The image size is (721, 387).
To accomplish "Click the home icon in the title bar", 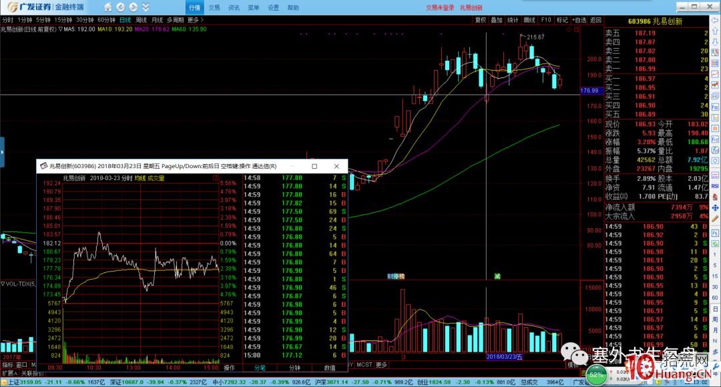I will (107, 7).
